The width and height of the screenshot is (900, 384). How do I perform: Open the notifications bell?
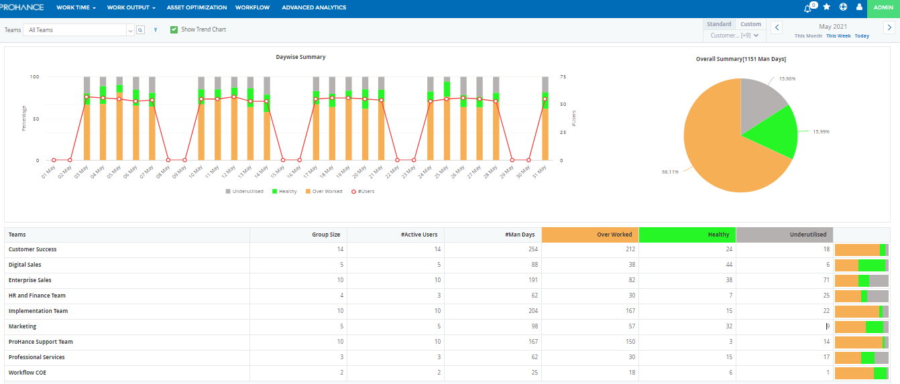[x=808, y=7]
